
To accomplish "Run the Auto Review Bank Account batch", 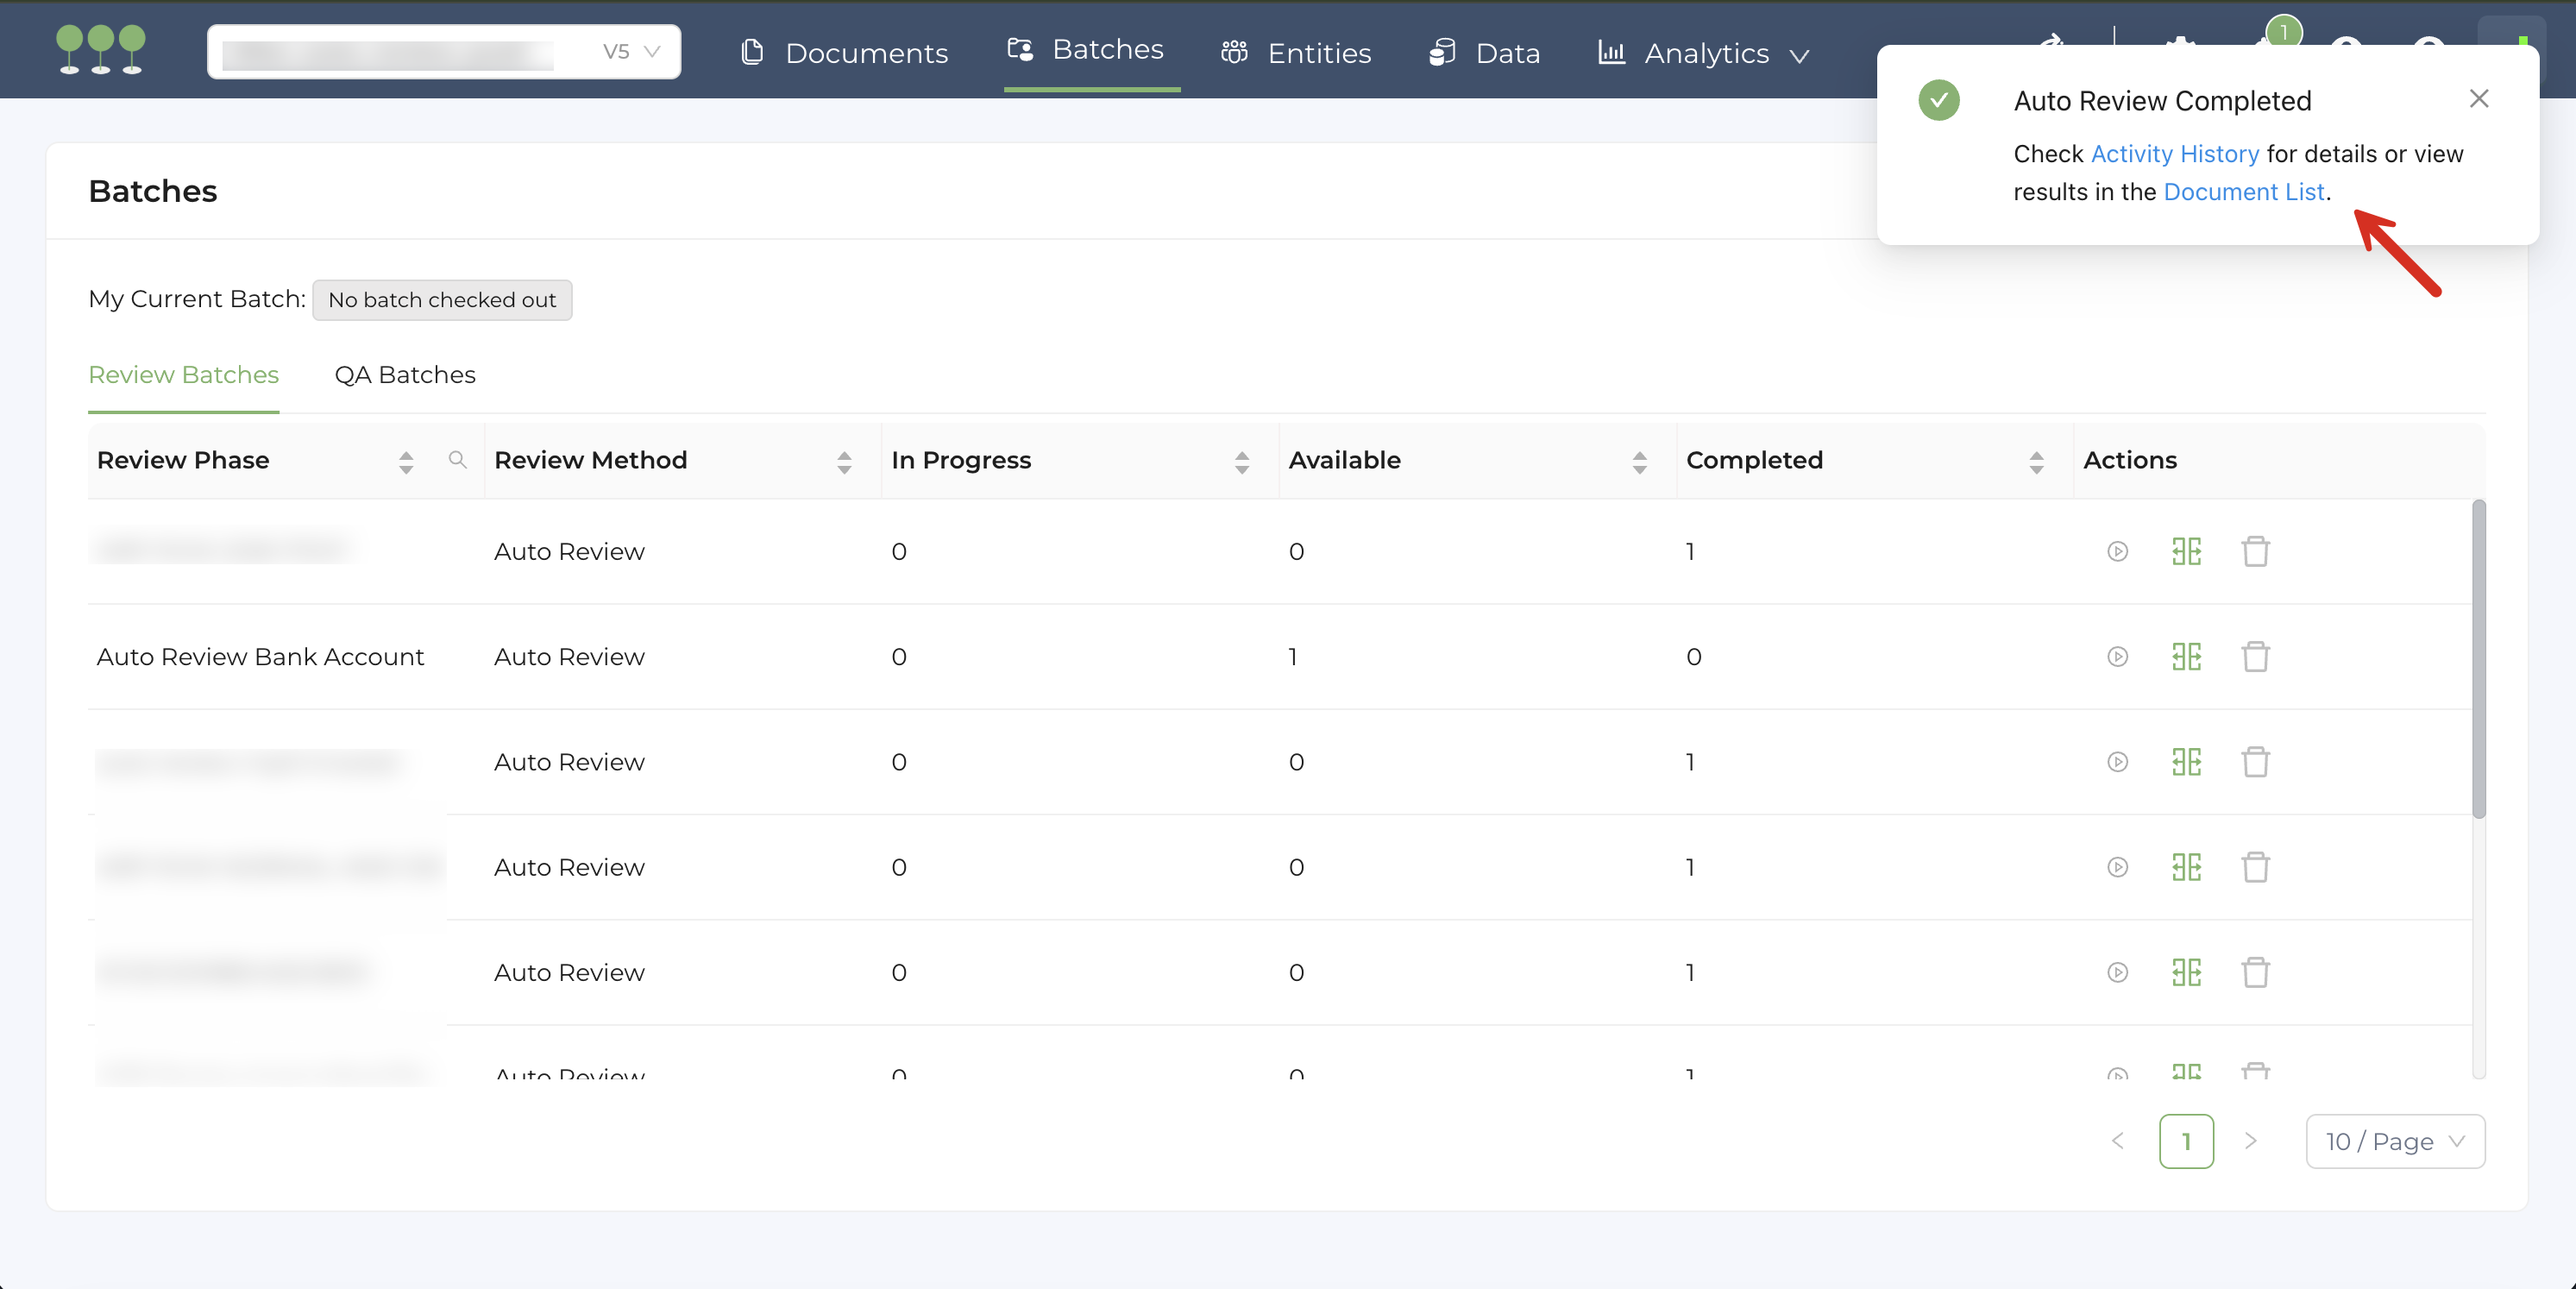I will pos(2117,657).
